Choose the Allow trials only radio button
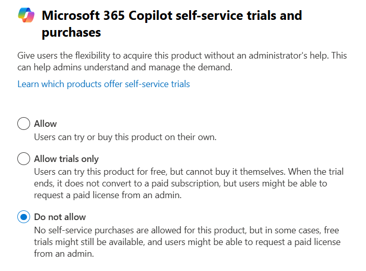 [x=23, y=158]
